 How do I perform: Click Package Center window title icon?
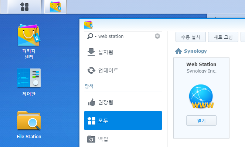coord(88,25)
